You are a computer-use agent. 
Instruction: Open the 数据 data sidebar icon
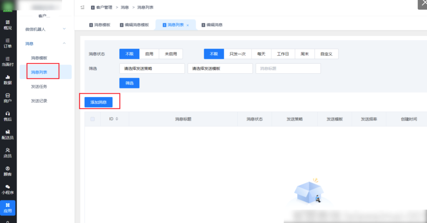click(8, 80)
